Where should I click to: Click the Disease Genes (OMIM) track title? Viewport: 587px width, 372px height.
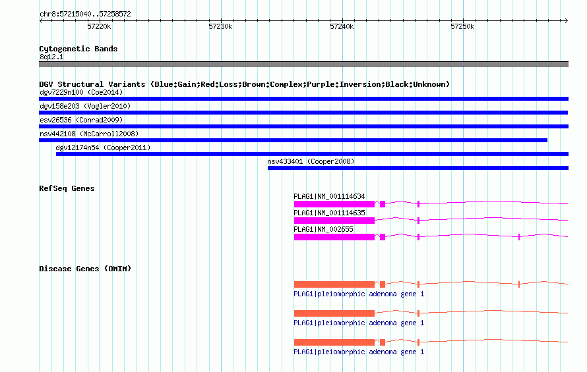(85, 269)
